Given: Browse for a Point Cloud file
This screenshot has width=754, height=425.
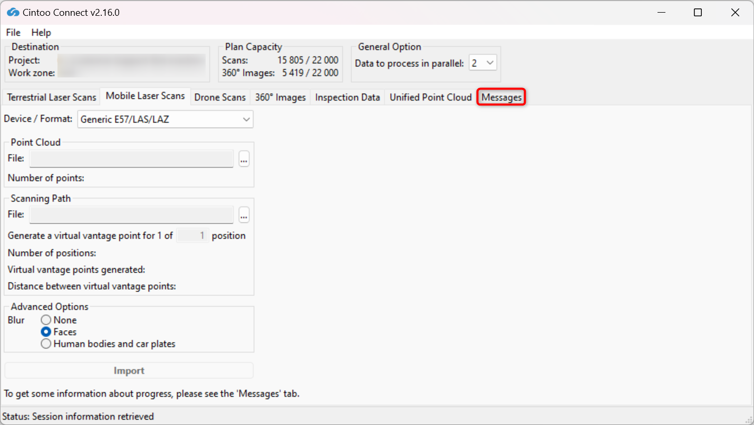Looking at the screenshot, I should (244, 159).
